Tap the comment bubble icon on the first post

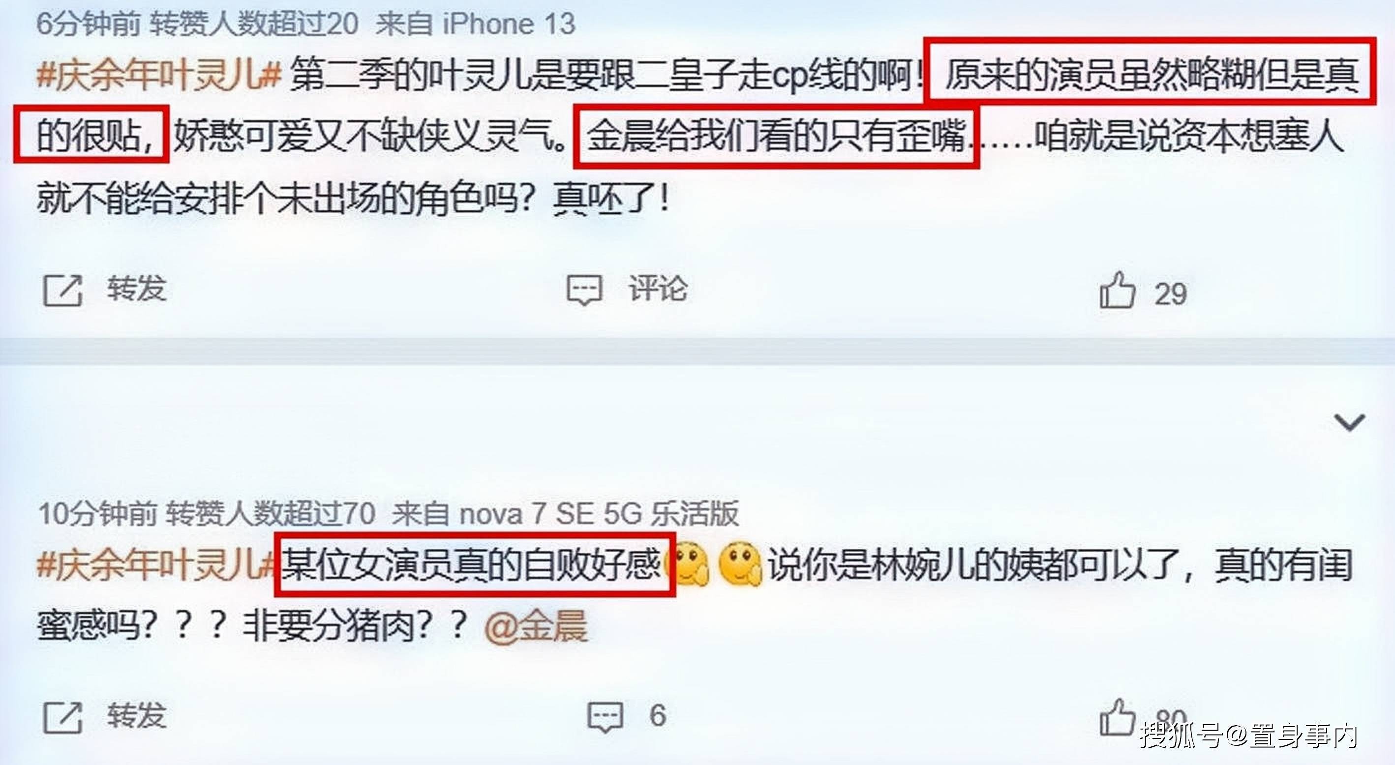(584, 290)
